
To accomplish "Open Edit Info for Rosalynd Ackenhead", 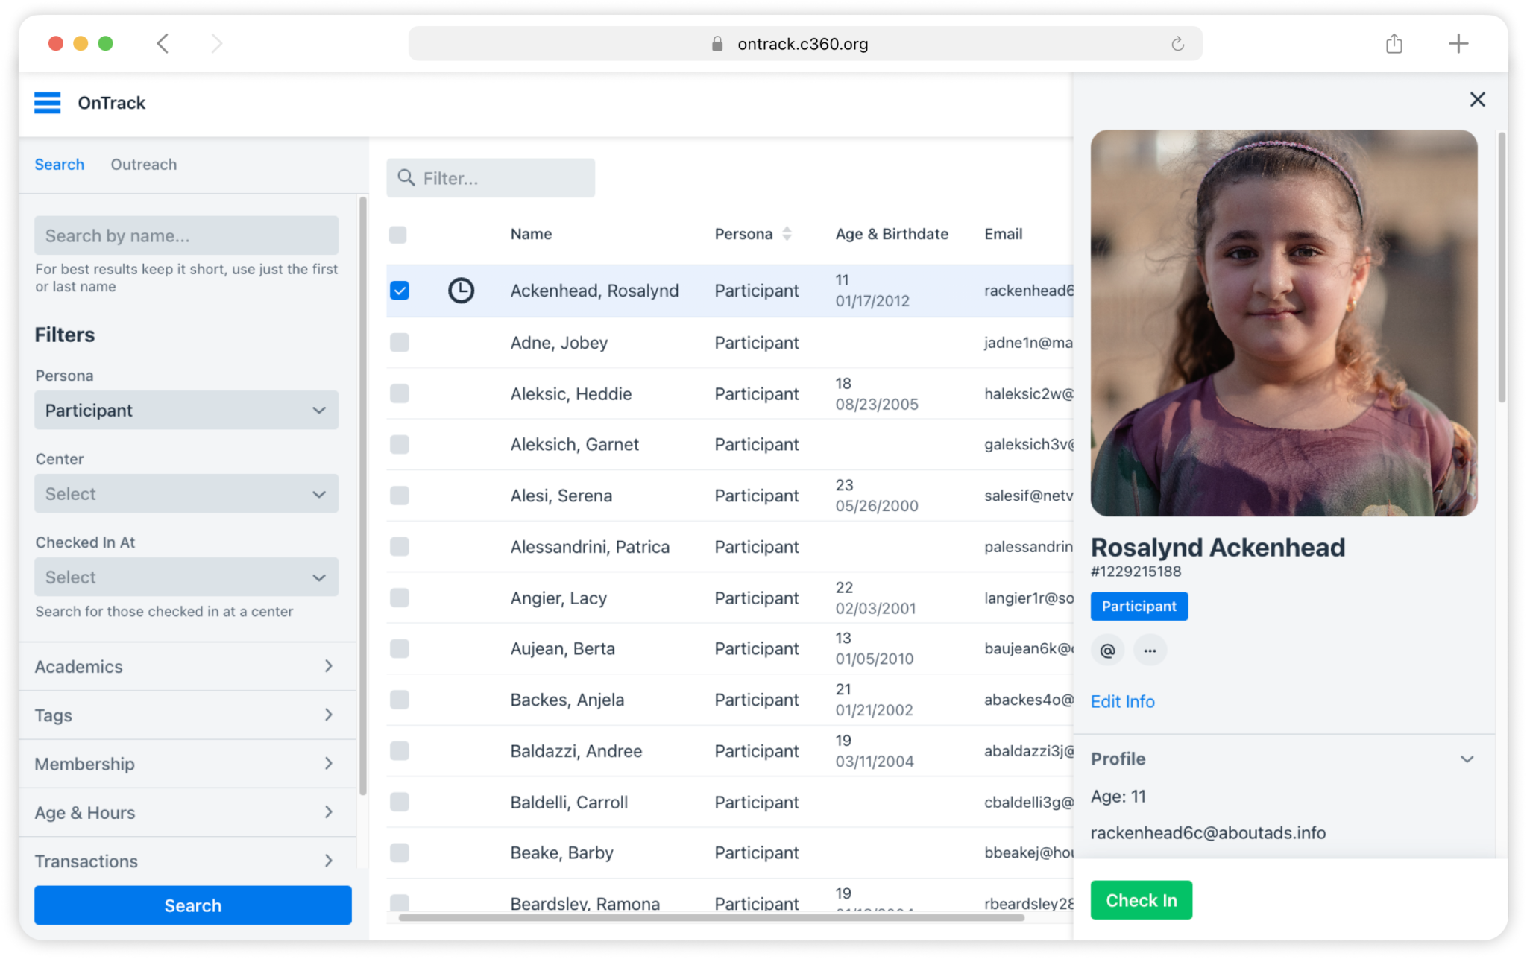I will (1122, 701).
